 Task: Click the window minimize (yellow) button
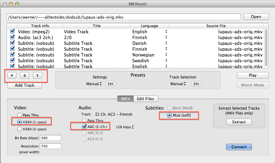click(11, 4)
